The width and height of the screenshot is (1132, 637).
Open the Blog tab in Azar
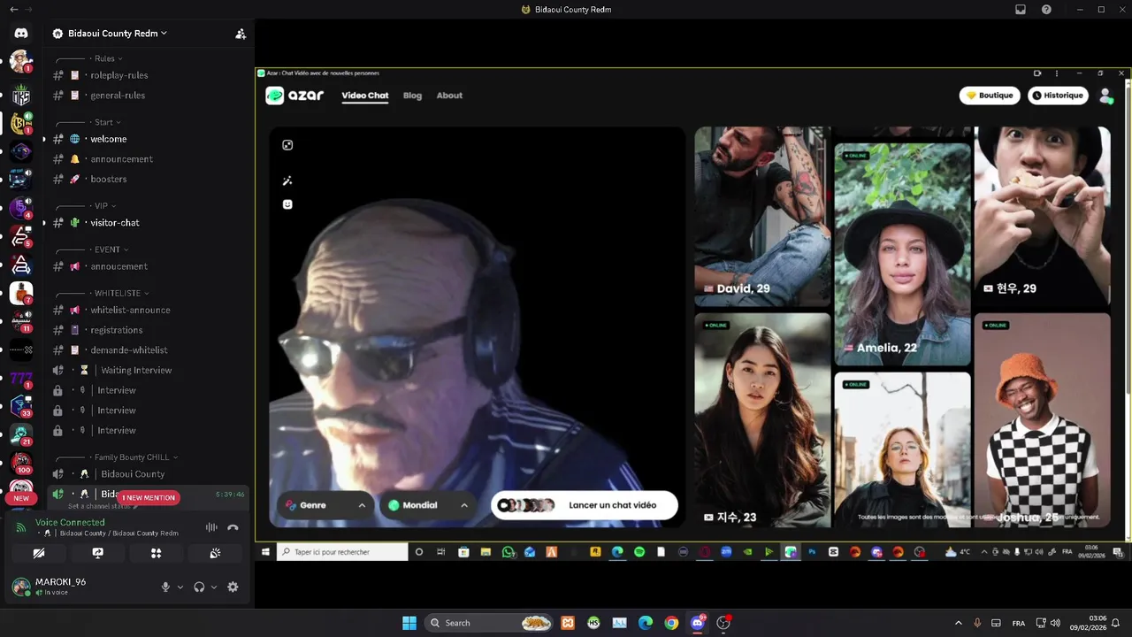coord(412,96)
